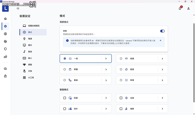Open the performance gauge icon
This screenshot has height=115, width=195.
pyautogui.click(x=5, y=69)
